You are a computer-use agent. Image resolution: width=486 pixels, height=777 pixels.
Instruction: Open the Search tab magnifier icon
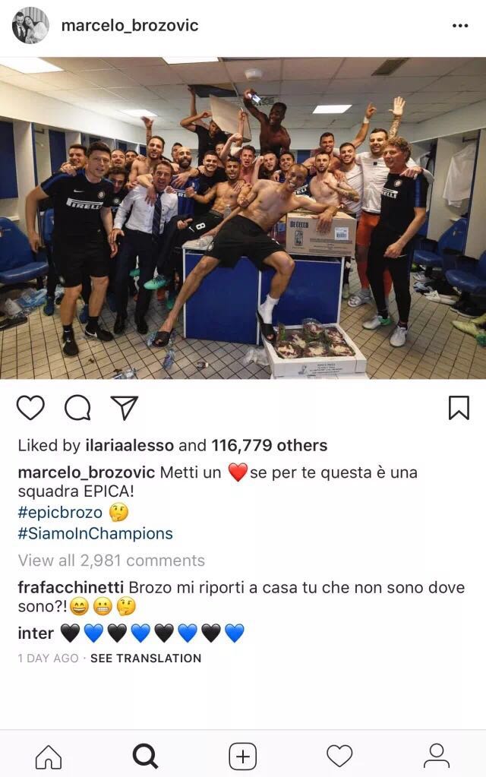click(x=145, y=756)
